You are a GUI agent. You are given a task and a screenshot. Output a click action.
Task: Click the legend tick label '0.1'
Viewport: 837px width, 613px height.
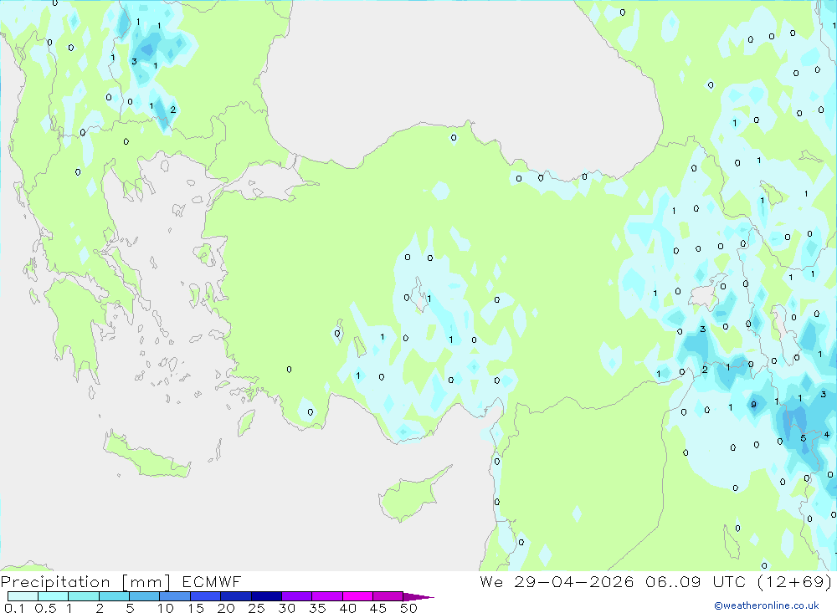(x=14, y=608)
